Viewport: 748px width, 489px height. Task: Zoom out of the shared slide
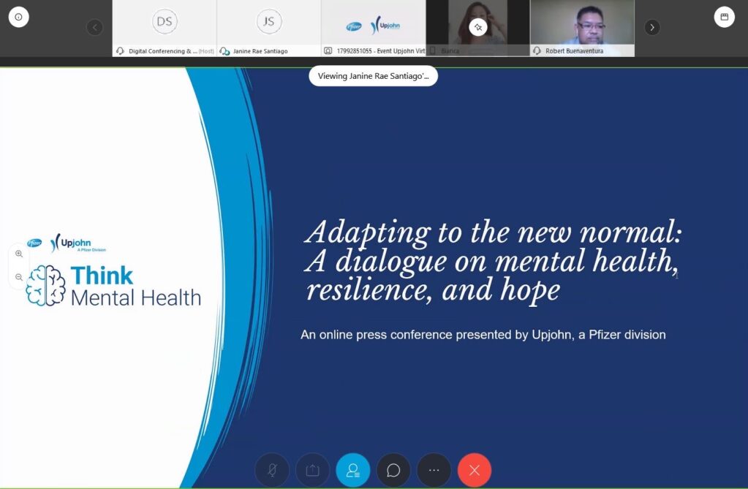pyautogui.click(x=19, y=278)
